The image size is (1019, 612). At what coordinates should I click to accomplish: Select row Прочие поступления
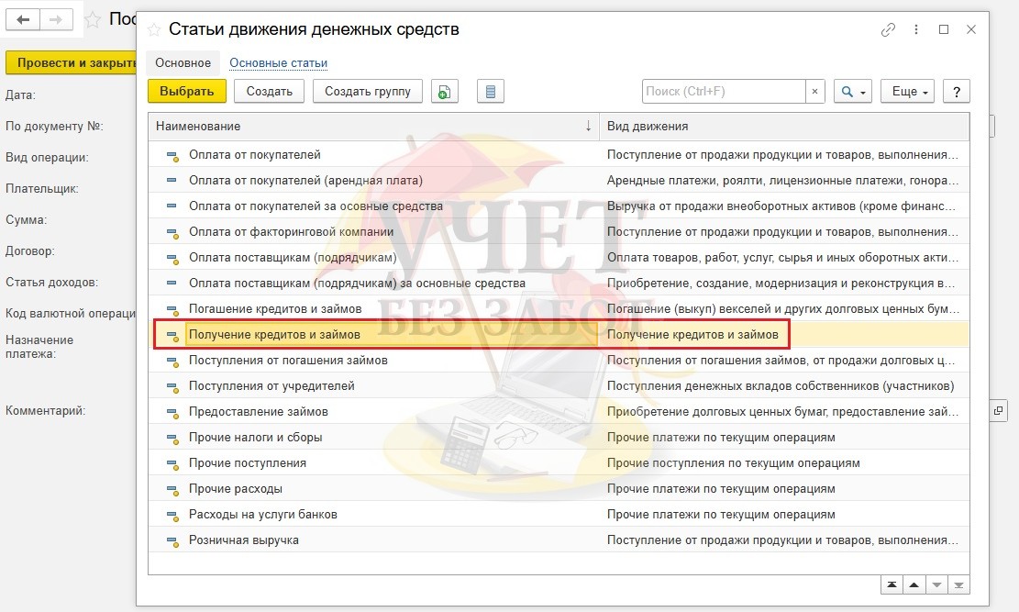click(559, 463)
